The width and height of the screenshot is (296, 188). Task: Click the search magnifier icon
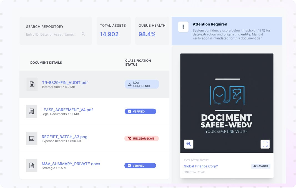point(83,34)
